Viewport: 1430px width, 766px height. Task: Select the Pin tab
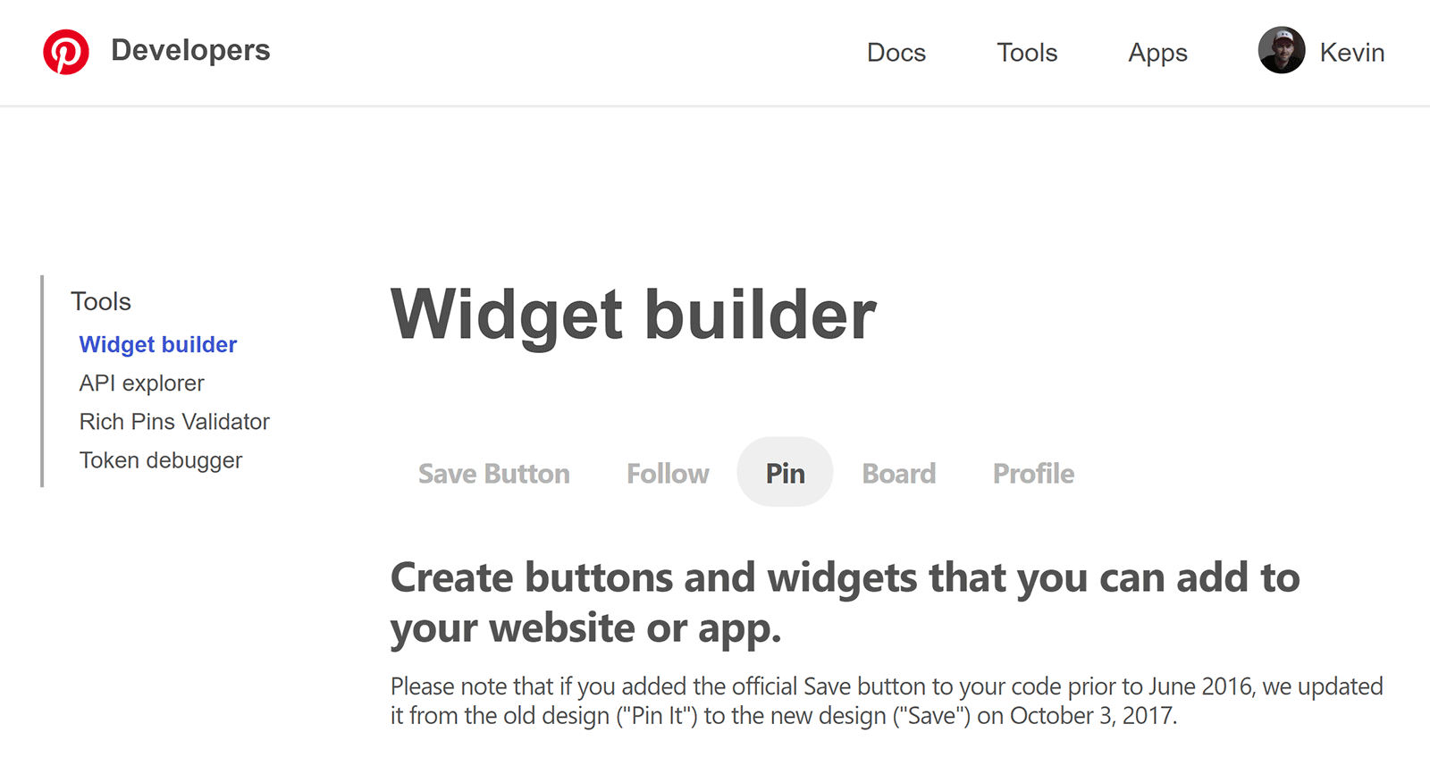[785, 473]
